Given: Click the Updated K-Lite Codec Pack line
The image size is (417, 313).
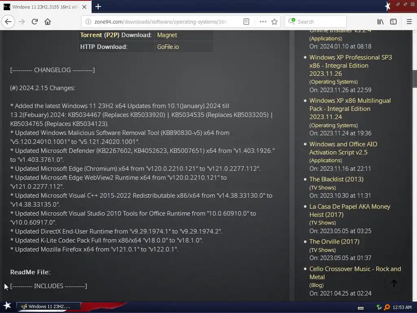Looking at the screenshot, I should (x=107, y=240).
